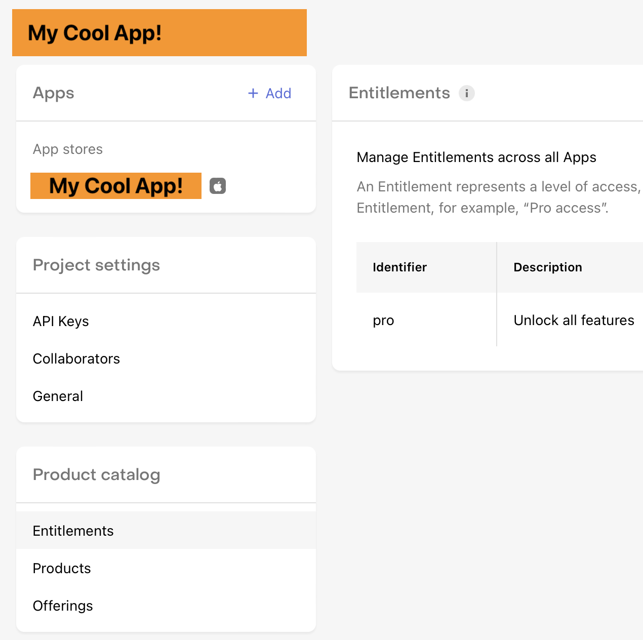Click the Entitlements info icon
The height and width of the screenshot is (640, 643).
pyautogui.click(x=466, y=93)
